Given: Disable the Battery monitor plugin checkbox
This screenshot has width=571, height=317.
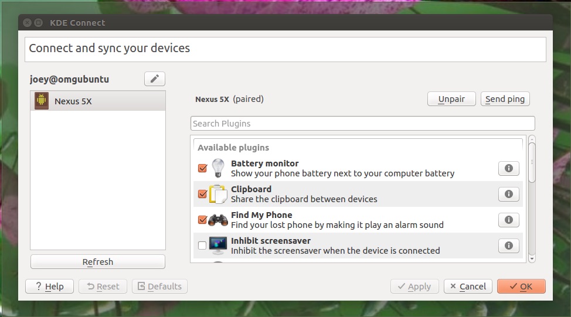Looking at the screenshot, I should coord(202,168).
